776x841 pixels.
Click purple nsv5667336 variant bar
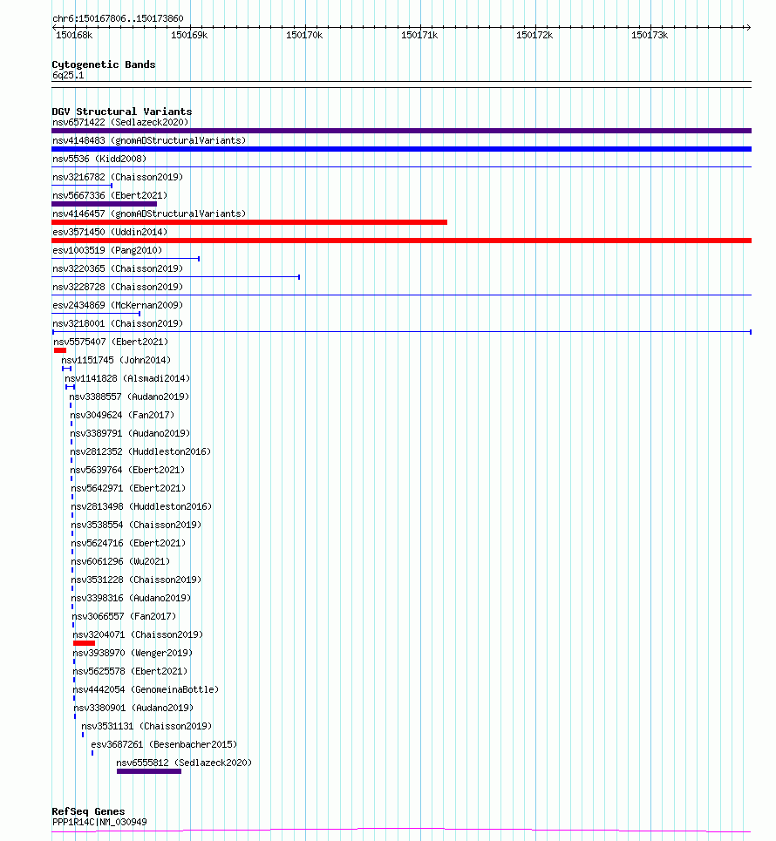pos(104,204)
